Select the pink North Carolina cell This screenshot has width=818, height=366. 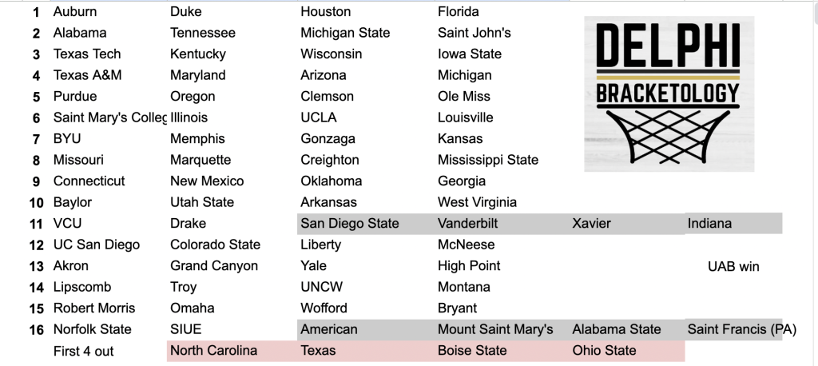point(232,351)
